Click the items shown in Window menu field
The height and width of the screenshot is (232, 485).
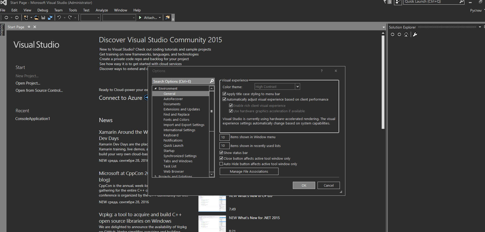point(224,137)
